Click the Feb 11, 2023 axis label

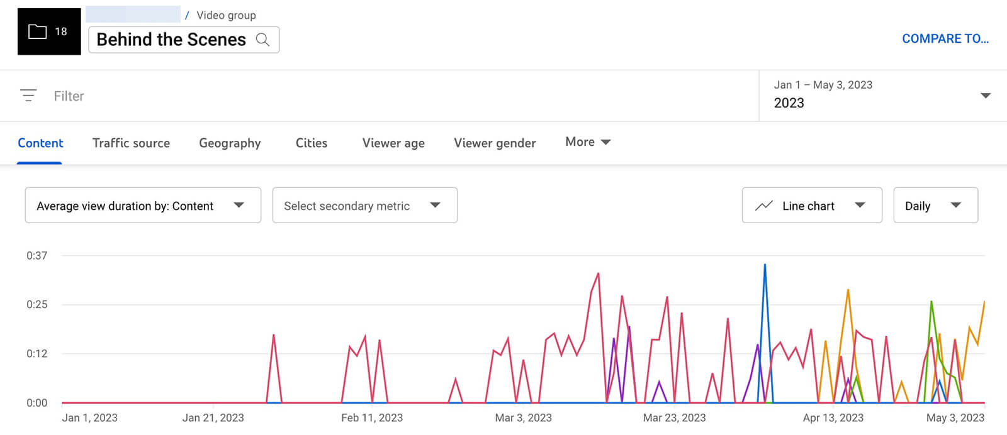tap(372, 418)
